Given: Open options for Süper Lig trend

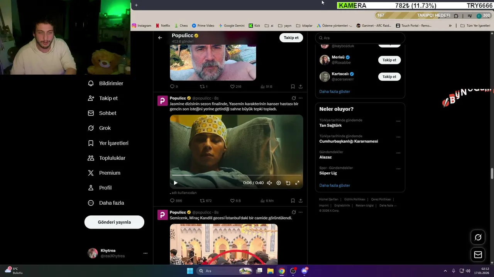Looking at the screenshot, I should coord(398,169).
